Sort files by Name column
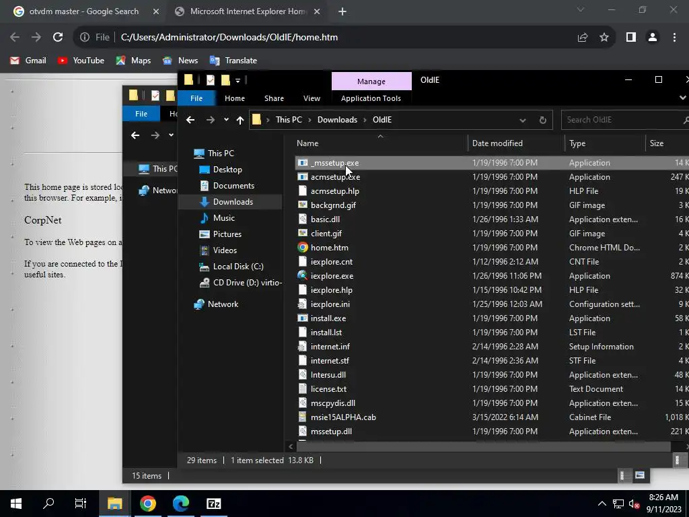This screenshot has height=517, width=689. [x=380, y=143]
